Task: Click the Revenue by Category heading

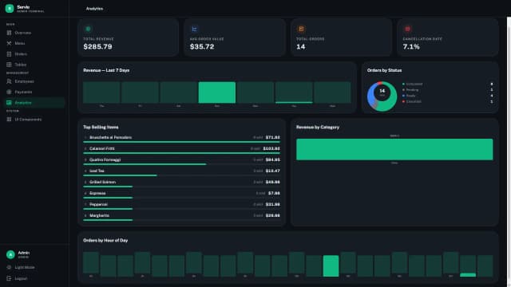Action: pyautogui.click(x=318, y=128)
